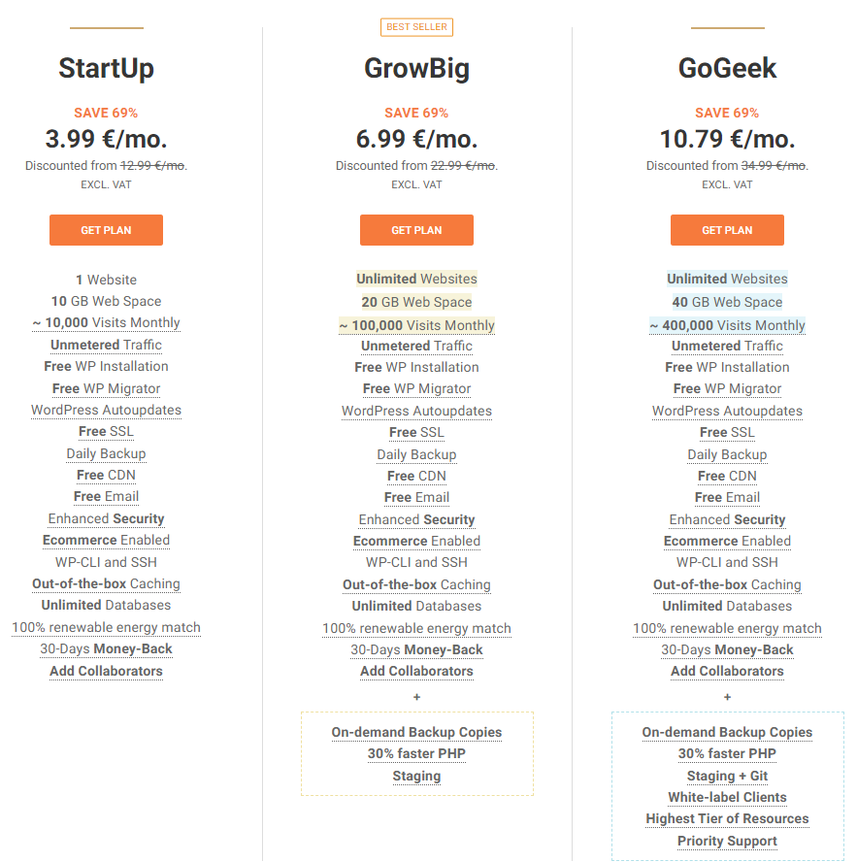857x862 pixels.
Task: Click GrowBig's 'On-demand Backup Copies' feature
Action: [x=416, y=732]
